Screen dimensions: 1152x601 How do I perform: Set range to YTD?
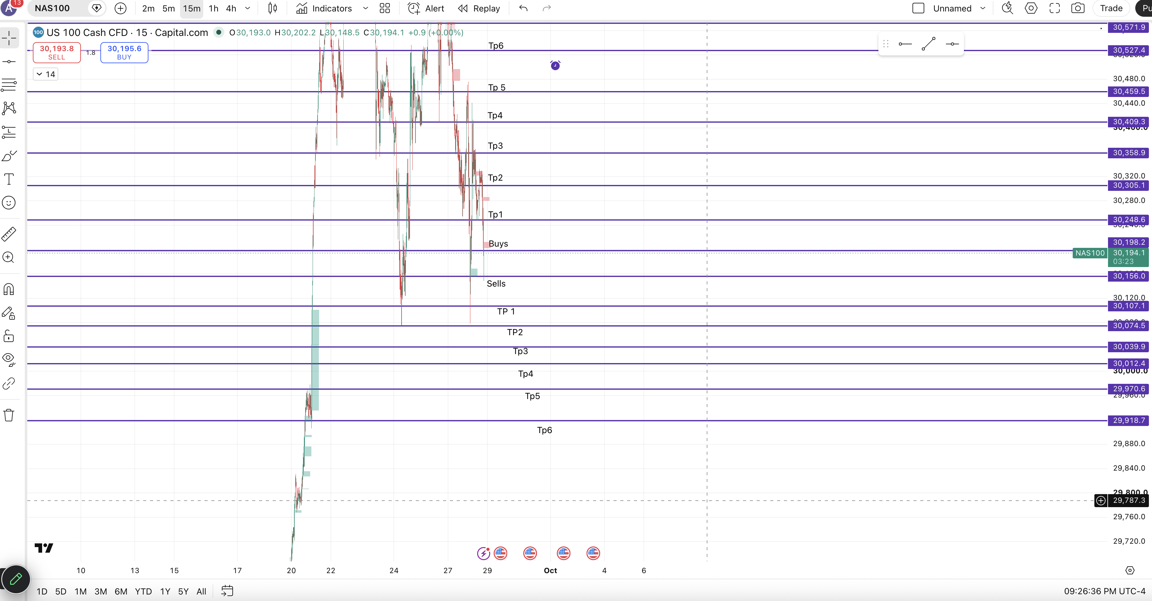[143, 591]
